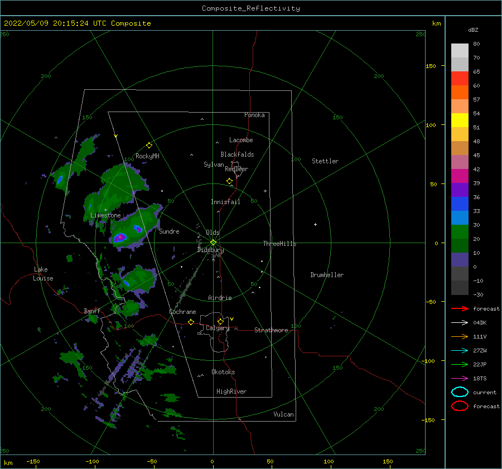This screenshot has width=502, height=469.
Task: Click the dBZ legend heading
Action: click(x=473, y=30)
